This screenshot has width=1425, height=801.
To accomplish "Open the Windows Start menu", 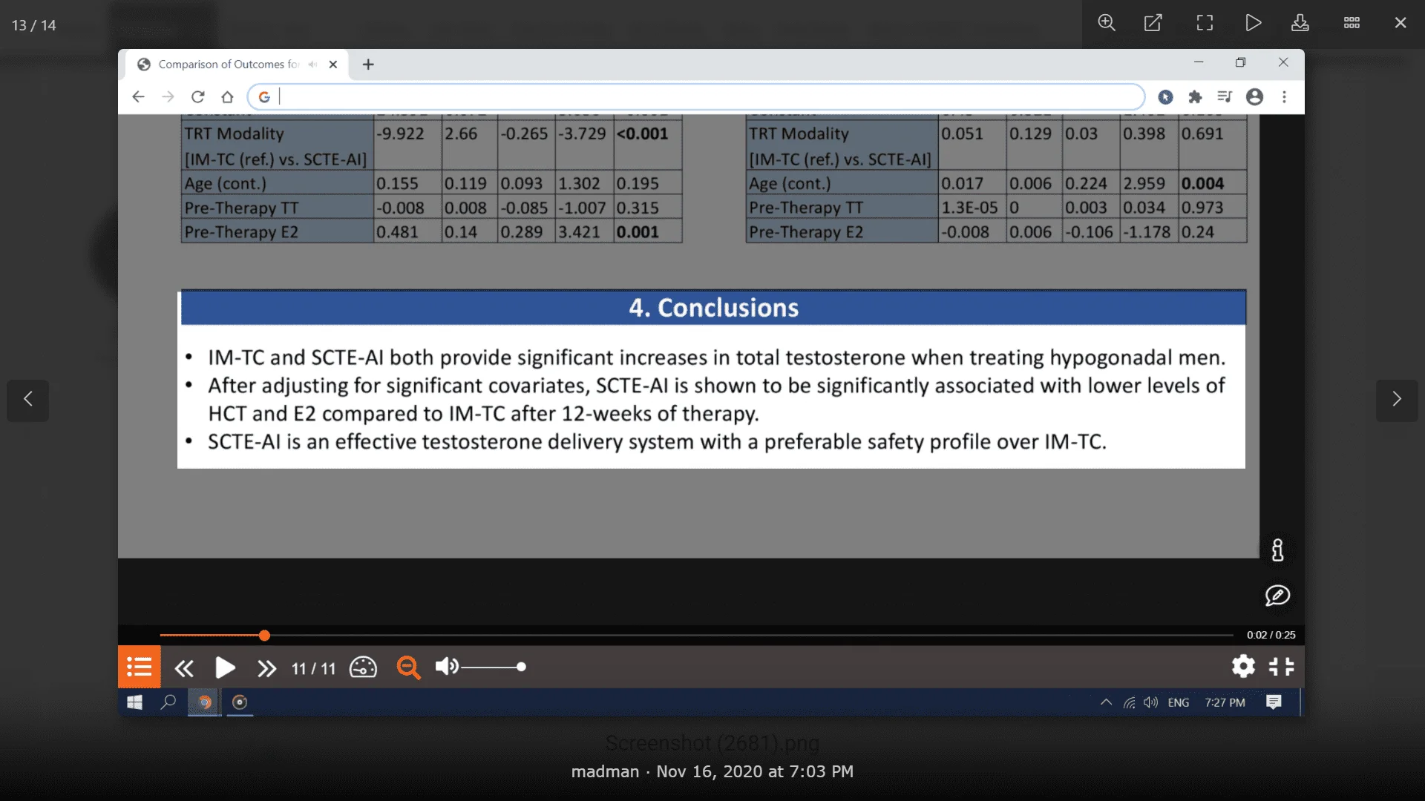I will pos(134,702).
